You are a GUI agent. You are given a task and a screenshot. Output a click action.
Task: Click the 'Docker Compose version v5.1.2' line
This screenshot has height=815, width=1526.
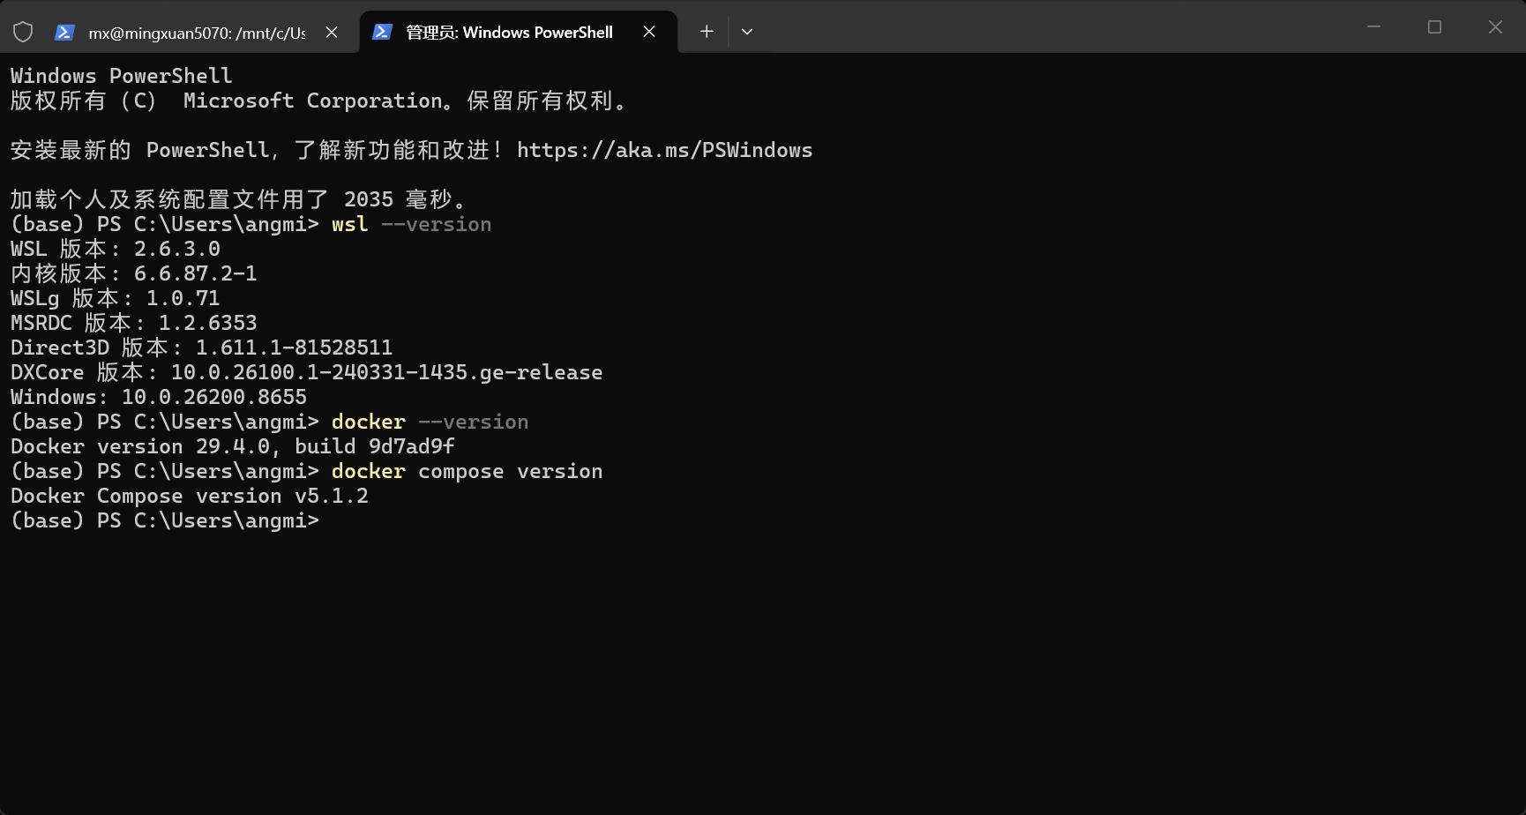190,496
